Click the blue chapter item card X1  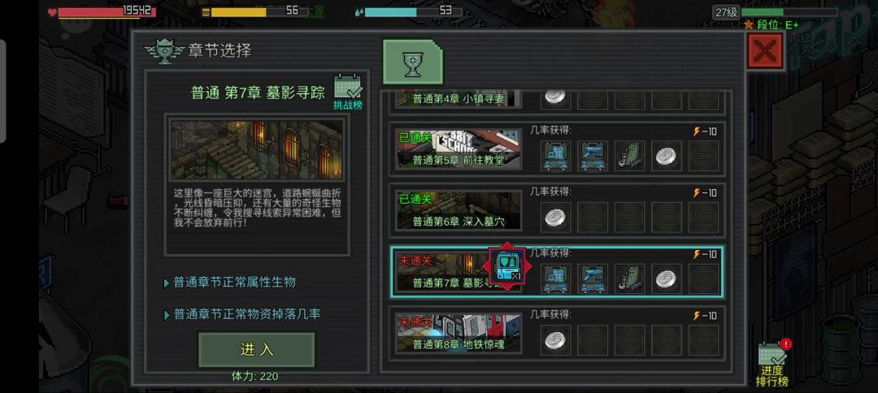click(x=507, y=266)
